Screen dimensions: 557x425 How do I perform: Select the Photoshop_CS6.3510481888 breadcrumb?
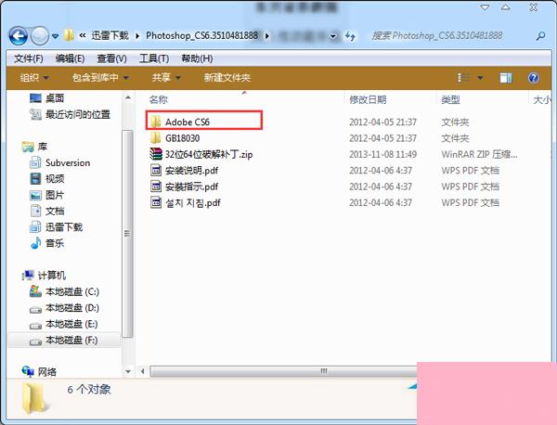201,35
